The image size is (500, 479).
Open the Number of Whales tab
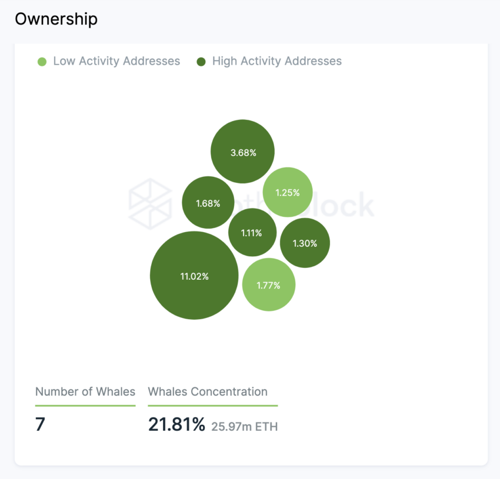tap(85, 391)
